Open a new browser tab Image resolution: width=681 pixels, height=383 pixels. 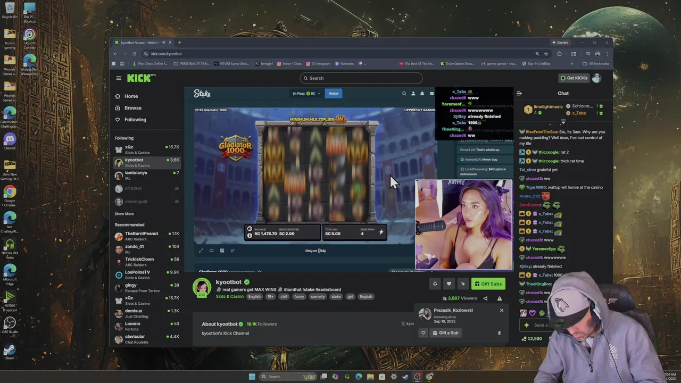[179, 43]
